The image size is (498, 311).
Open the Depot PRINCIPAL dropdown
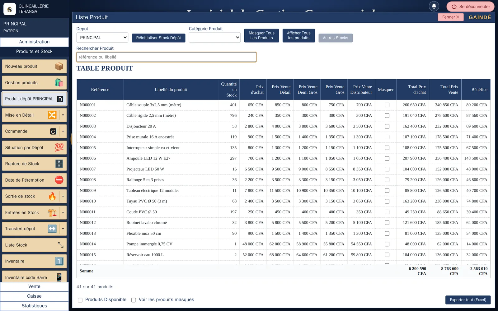[x=102, y=38]
